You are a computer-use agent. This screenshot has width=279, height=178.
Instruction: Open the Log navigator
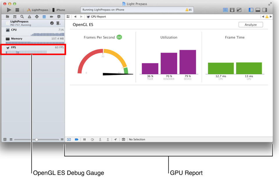pyautogui.click(x=59, y=17)
